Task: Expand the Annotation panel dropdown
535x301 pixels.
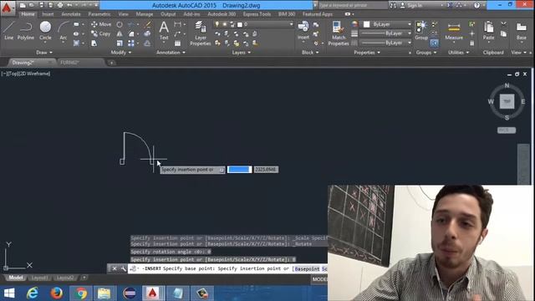Action: [x=171, y=53]
